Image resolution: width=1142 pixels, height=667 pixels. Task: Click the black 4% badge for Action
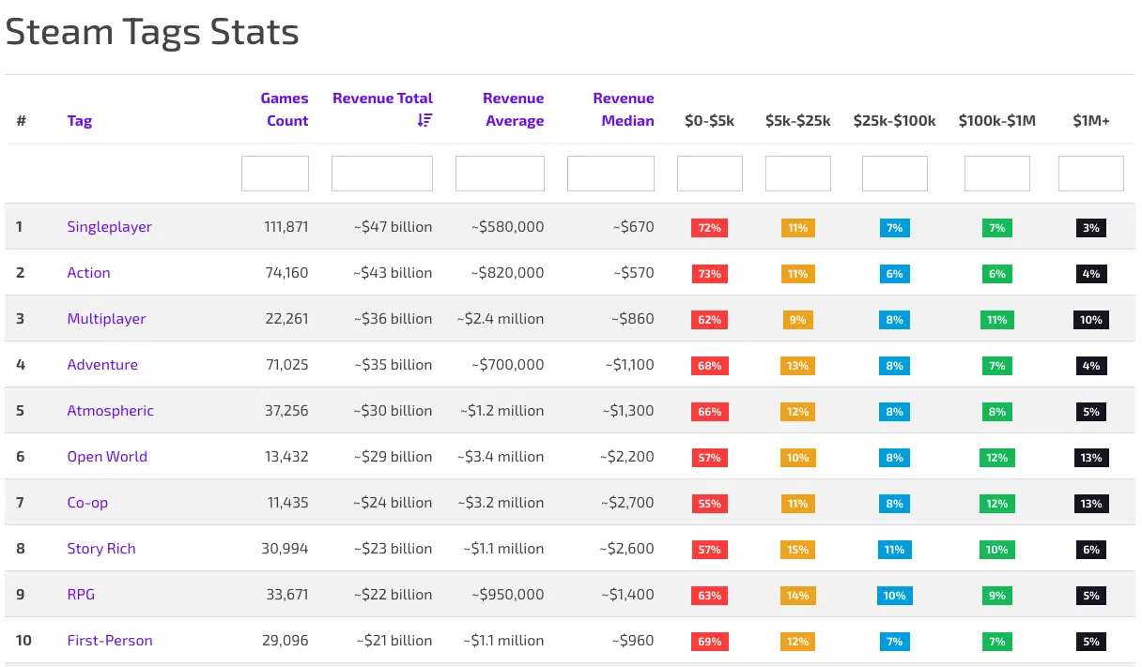click(1091, 274)
